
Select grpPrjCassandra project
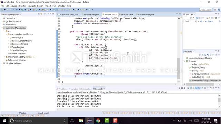click(x=13, y=21)
